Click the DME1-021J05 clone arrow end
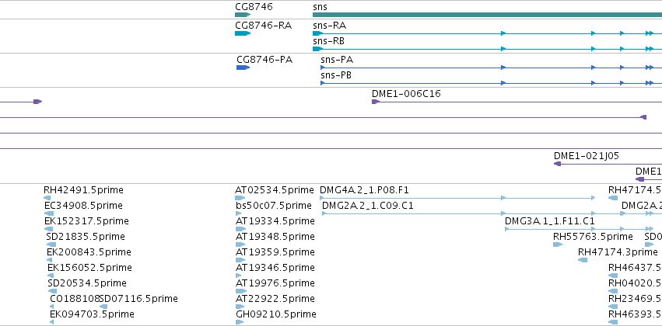This screenshot has height=326, width=662. pyautogui.click(x=557, y=164)
